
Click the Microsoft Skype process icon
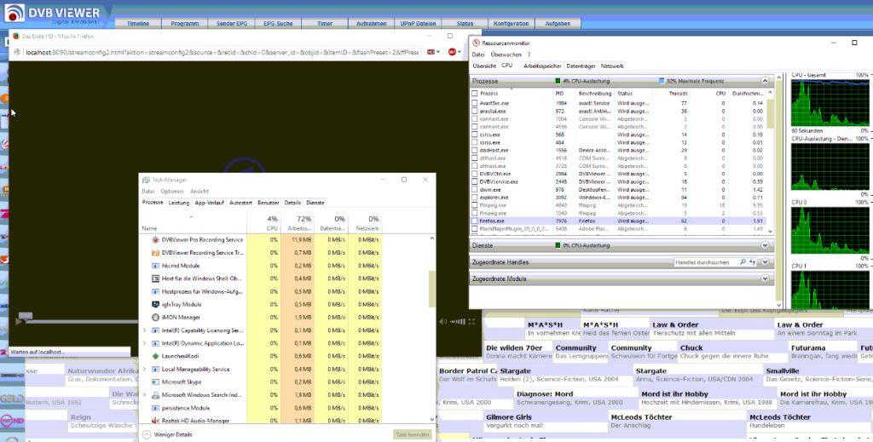pyautogui.click(x=154, y=382)
